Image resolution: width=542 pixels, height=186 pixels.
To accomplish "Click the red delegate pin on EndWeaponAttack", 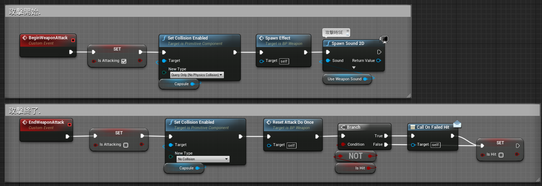I will [x=70, y=125].
